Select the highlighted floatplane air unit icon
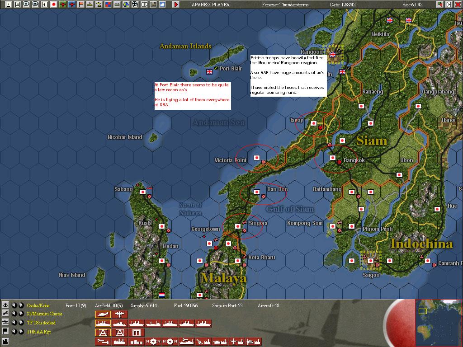463x347 pixels. tap(103, 314)
